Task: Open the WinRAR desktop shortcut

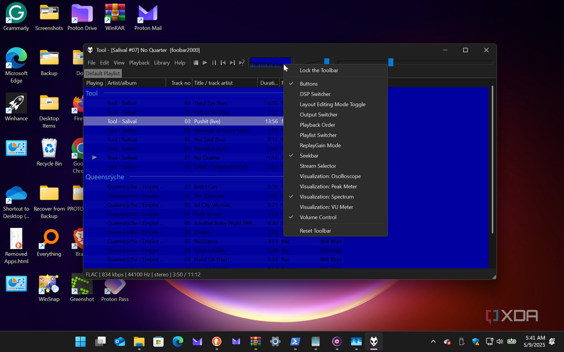Action: click(x=115, y=17)
